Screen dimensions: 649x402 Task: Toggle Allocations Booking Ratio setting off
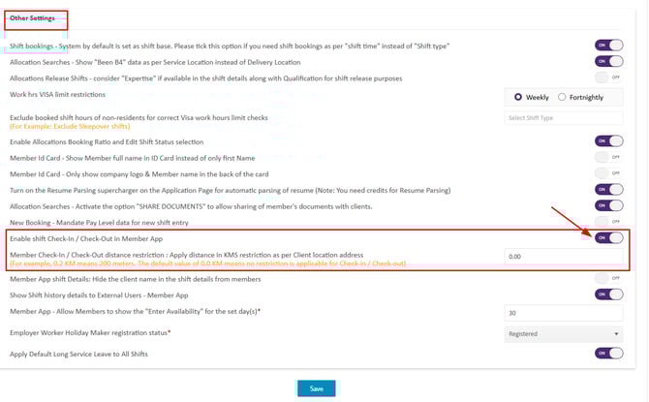click(608, 141)
